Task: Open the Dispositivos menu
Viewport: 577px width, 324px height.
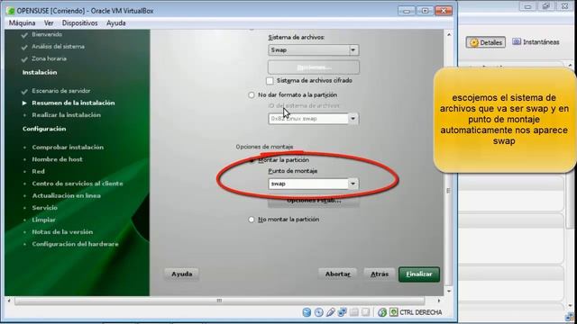Action: (80, 23)
